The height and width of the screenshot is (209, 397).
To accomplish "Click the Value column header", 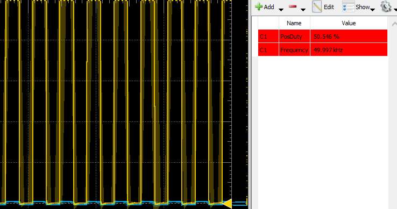I will tap(349, 23).
